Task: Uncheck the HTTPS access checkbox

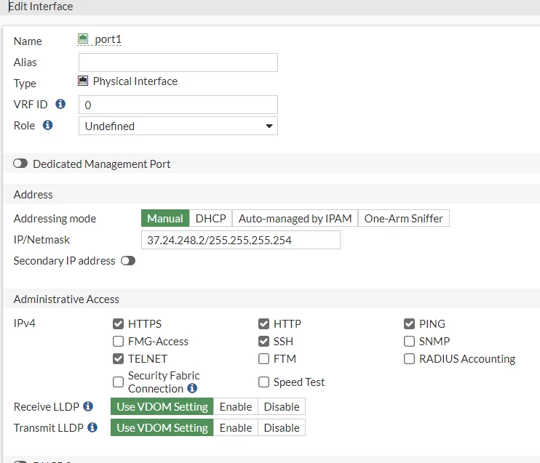Action: coord(118,323)
